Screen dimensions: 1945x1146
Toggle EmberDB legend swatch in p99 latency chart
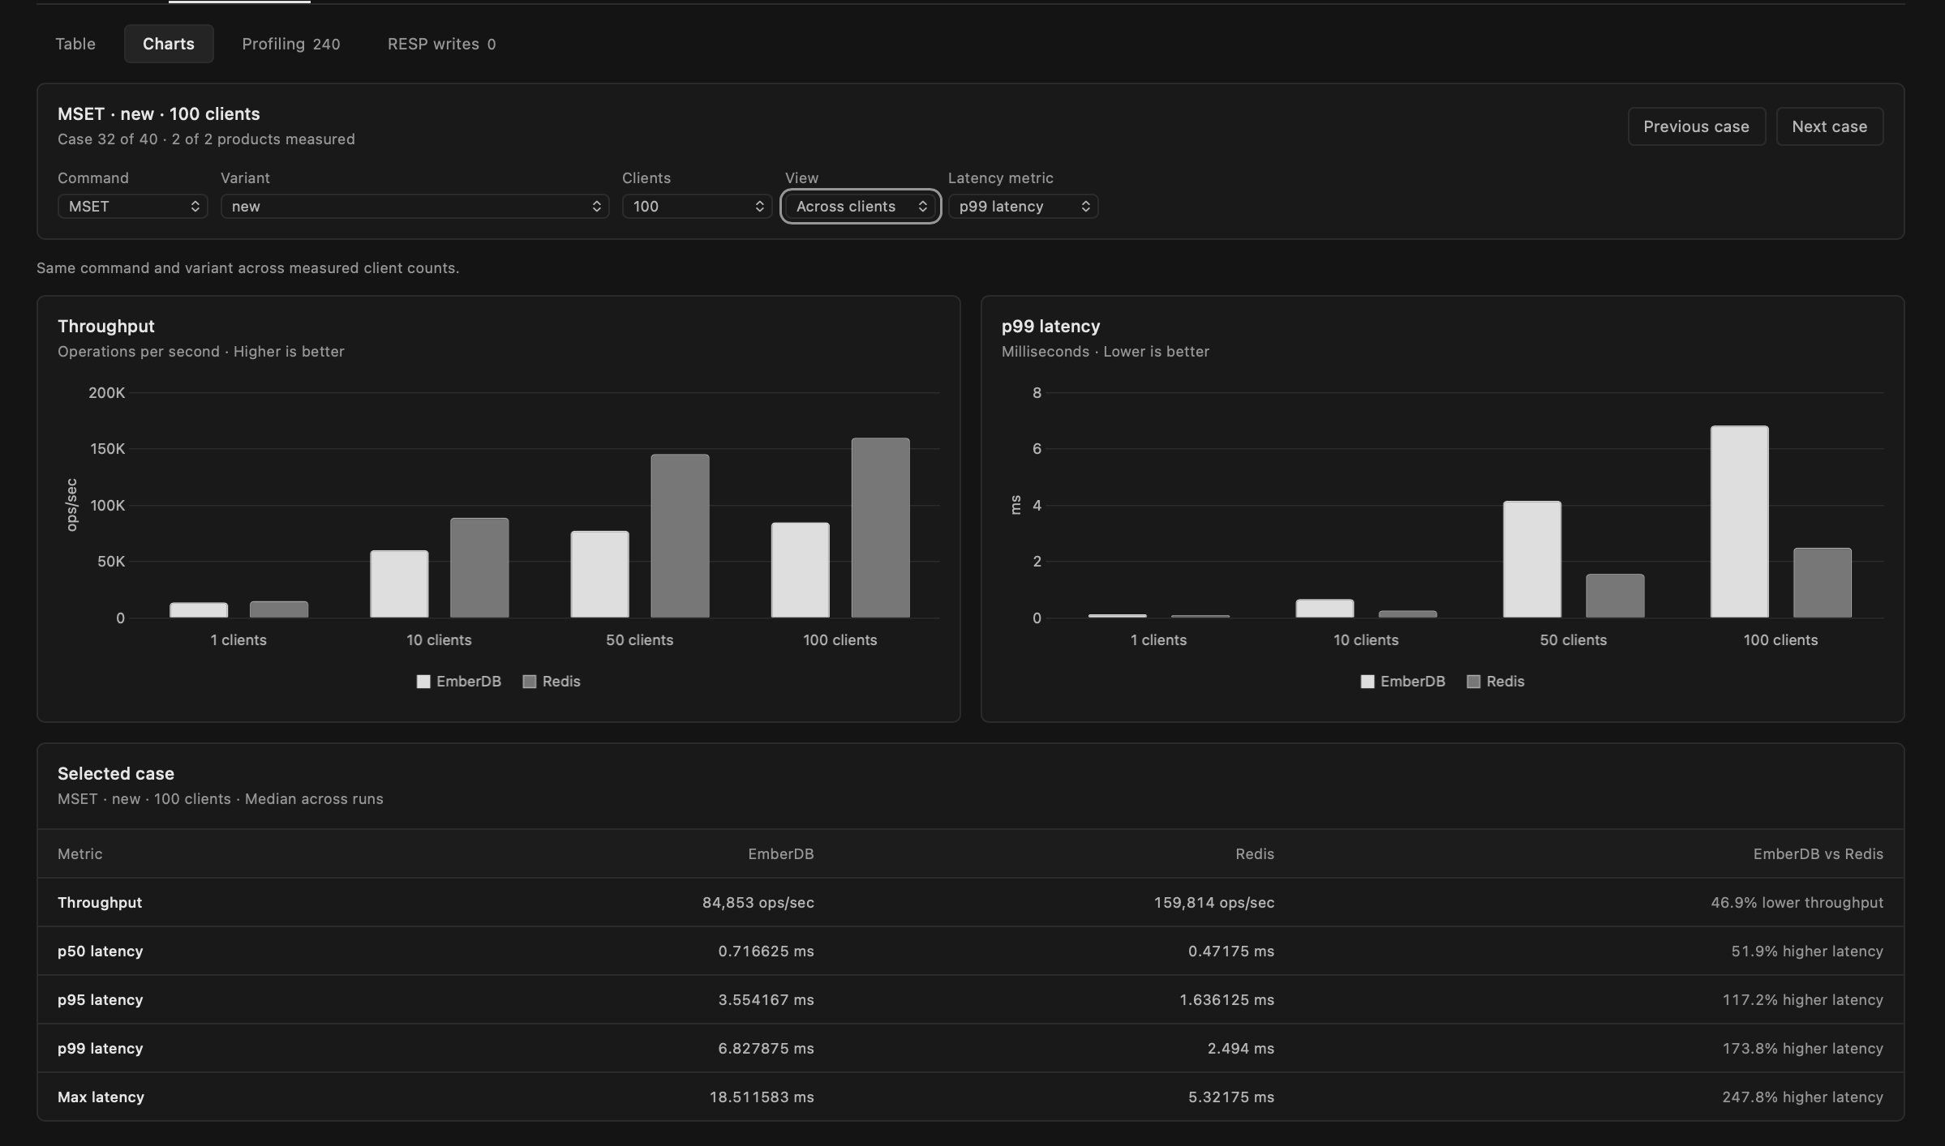tap(1368, 682)
